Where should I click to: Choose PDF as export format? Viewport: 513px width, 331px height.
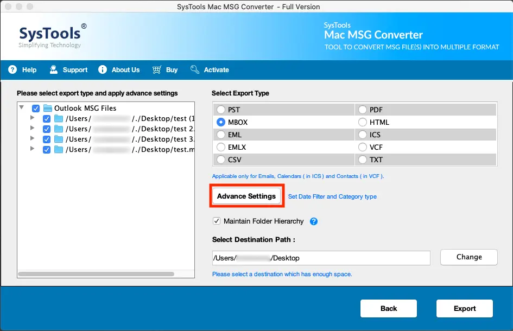[363, 110]
